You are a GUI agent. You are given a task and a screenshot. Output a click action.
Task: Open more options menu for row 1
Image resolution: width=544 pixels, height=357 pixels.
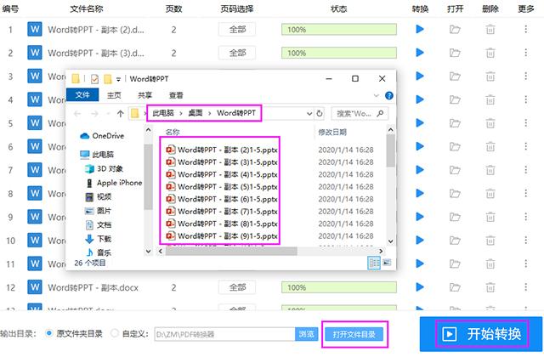526,29
